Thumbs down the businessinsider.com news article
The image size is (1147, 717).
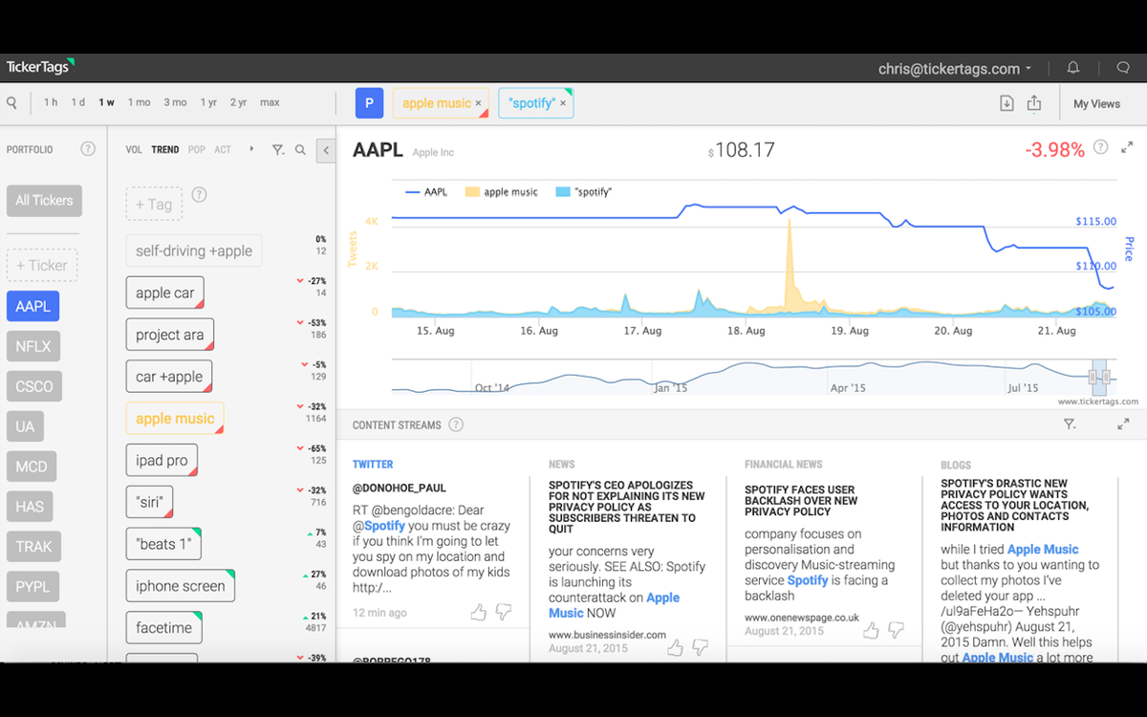(x=700, y=647)
